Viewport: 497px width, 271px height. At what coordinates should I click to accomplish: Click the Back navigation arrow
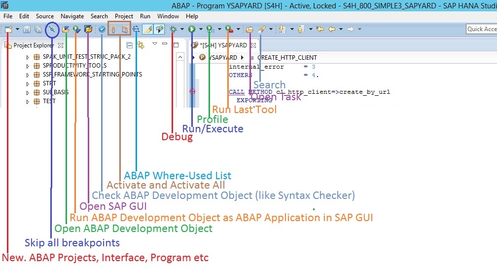coord(332,29)
